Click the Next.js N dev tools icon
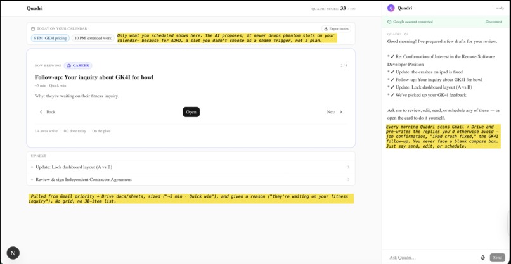Image resolution: width=511 pixels, height=264 pixels. [x=13, y=253]
